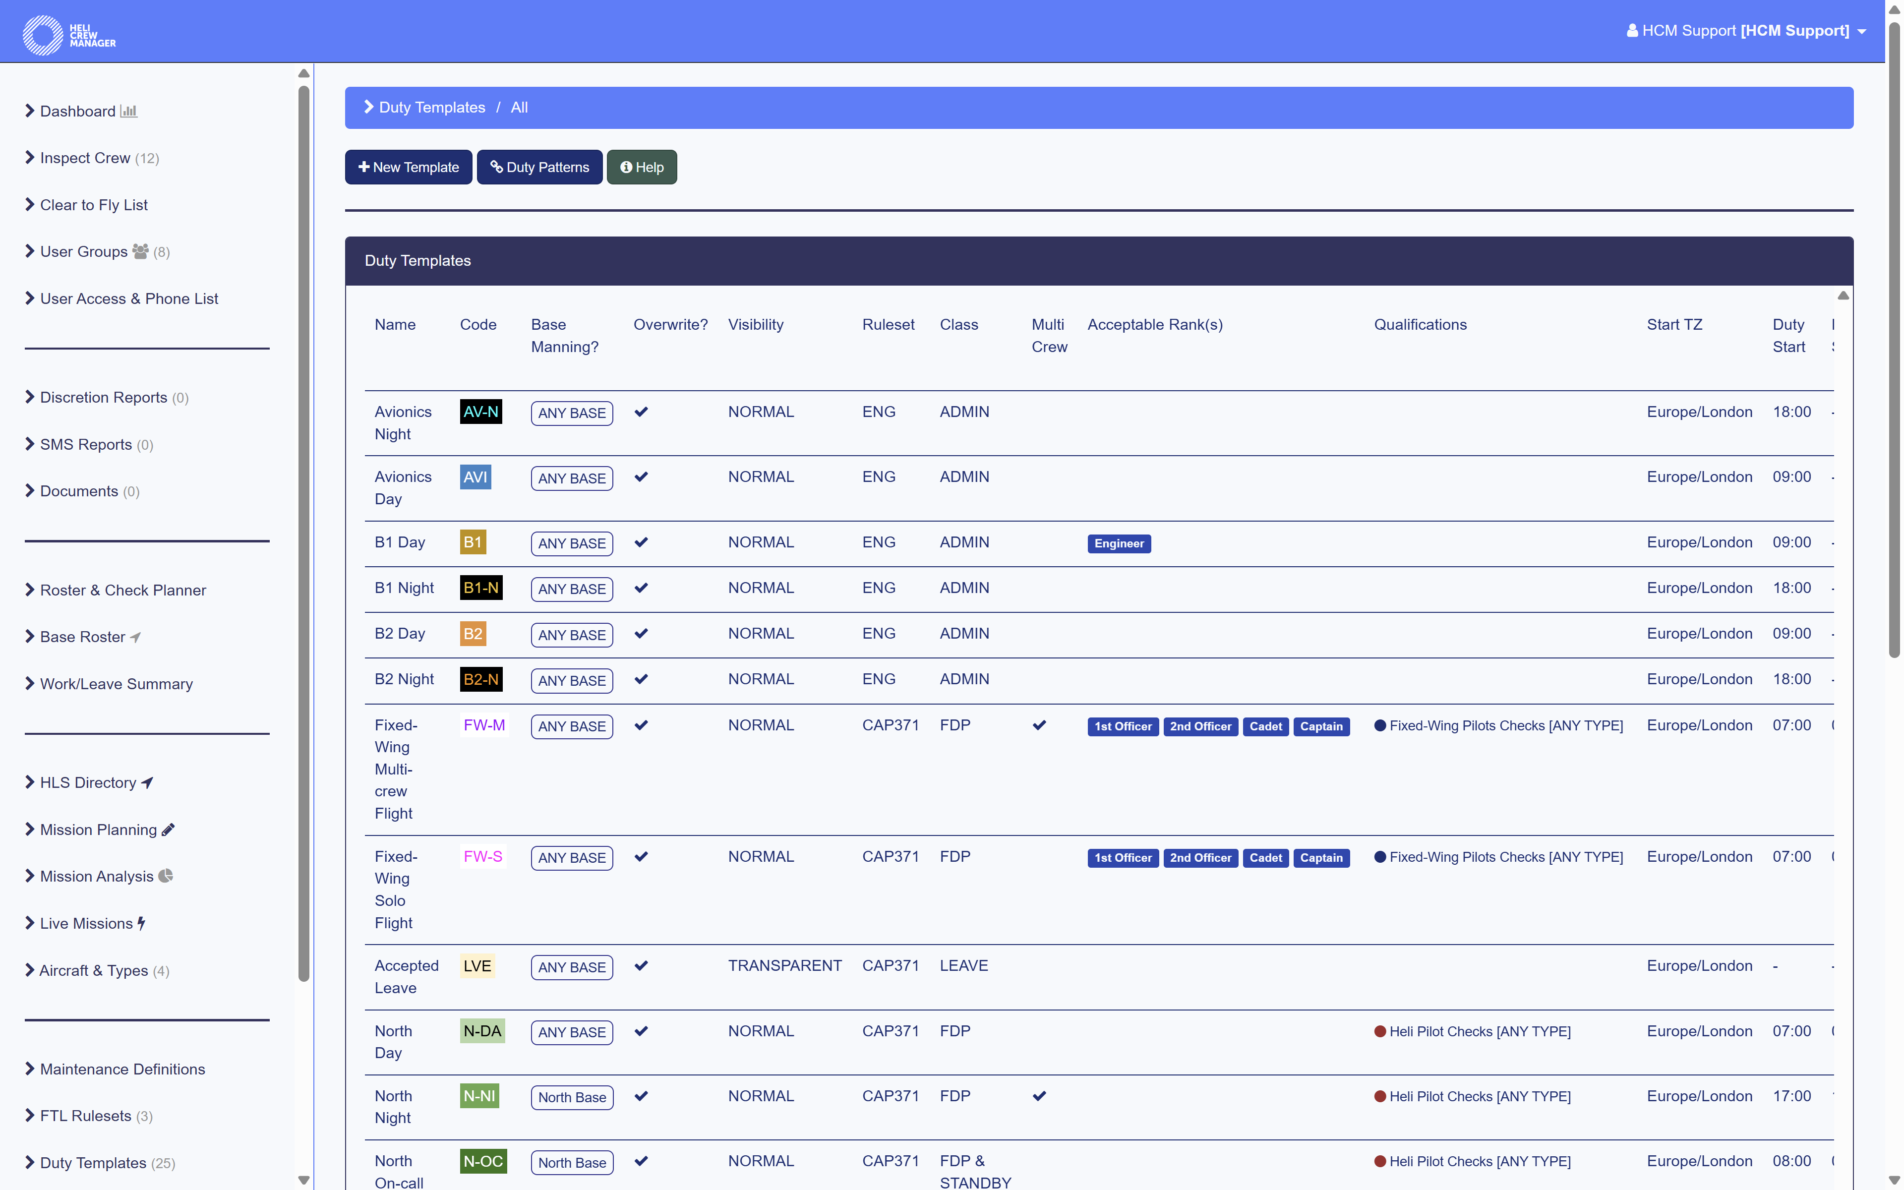Viewport: 1904px width, 1190px height.
Task: Click the Mission Planning pencil icon
Action: tap(168, 830)
